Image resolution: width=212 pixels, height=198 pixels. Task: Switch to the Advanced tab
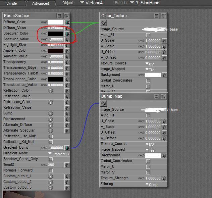[41, 3]
